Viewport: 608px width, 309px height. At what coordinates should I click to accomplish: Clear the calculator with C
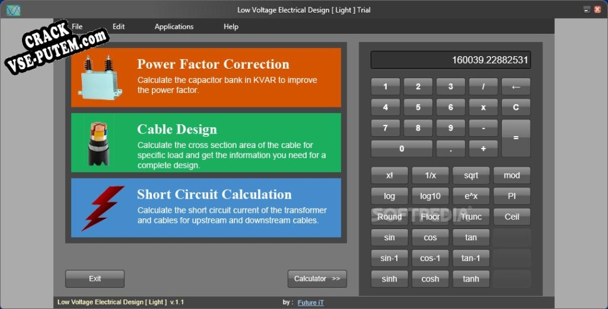pyautogui.click(x=516, y=107)
